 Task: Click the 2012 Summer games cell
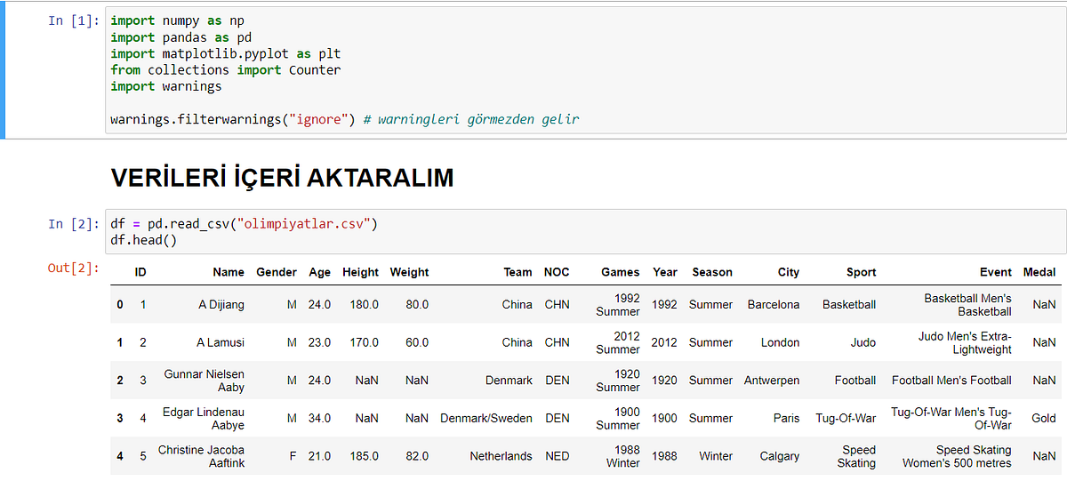[618, 343]
